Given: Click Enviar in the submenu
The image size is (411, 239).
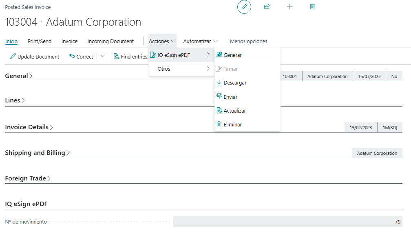Looking at the screenshot, I should click(230, 97).
